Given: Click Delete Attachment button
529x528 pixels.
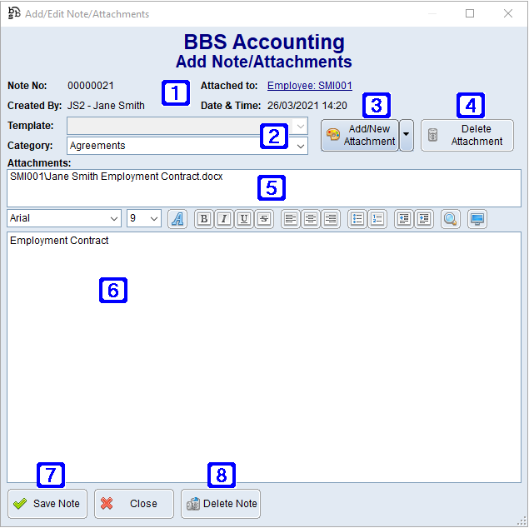Looking at the screenshot, I should pyautogui.click(x=467, y=135).
